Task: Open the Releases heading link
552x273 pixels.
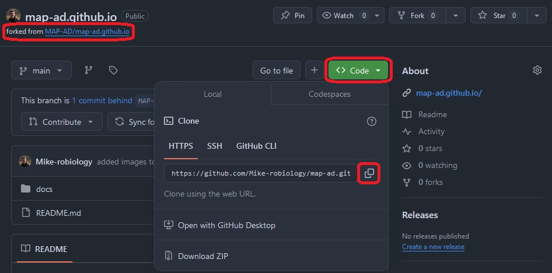Action: click(x=420, y=215)
